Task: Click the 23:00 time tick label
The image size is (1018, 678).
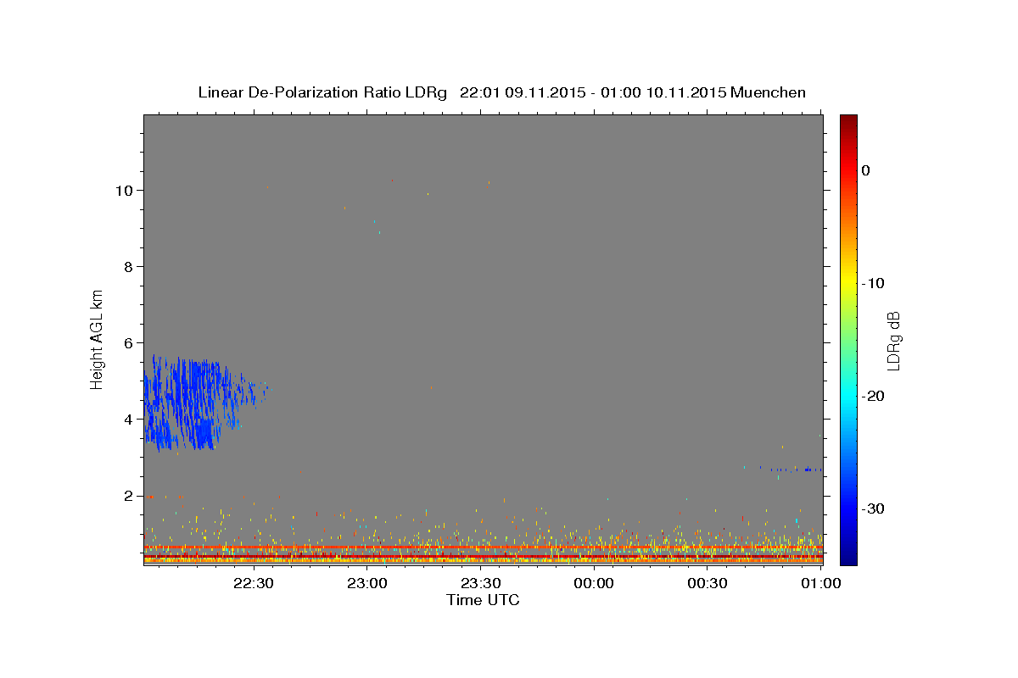Action: tap(366, 584)
